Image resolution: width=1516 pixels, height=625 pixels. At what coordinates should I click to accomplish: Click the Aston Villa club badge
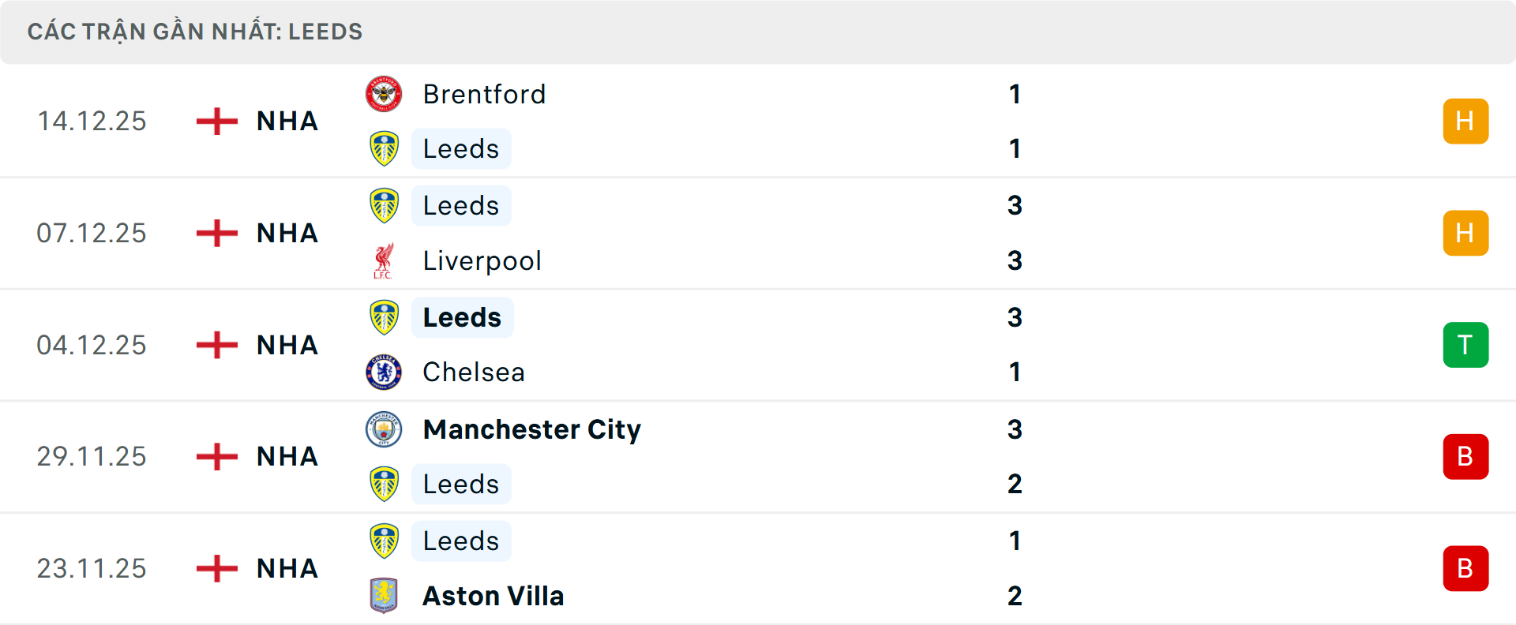click(384, 597)
